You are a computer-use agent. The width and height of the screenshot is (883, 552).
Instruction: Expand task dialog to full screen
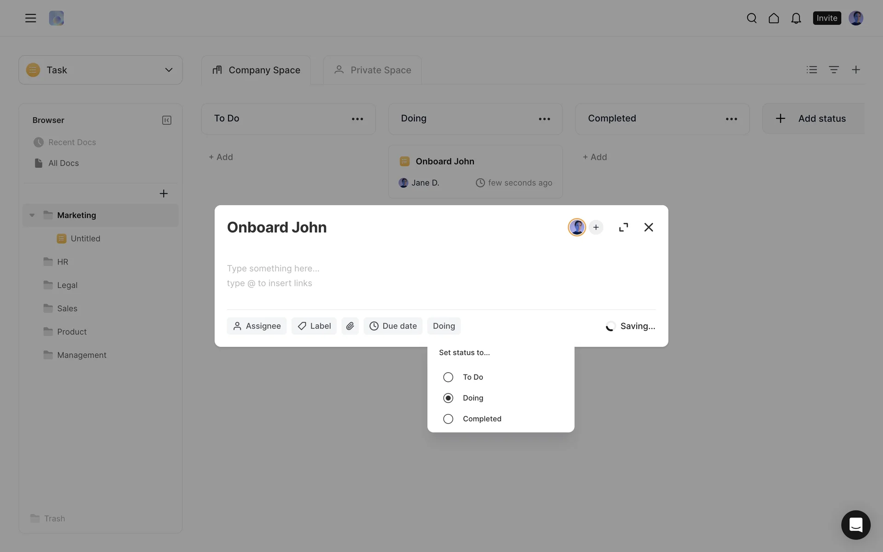[x=623, y=227]
